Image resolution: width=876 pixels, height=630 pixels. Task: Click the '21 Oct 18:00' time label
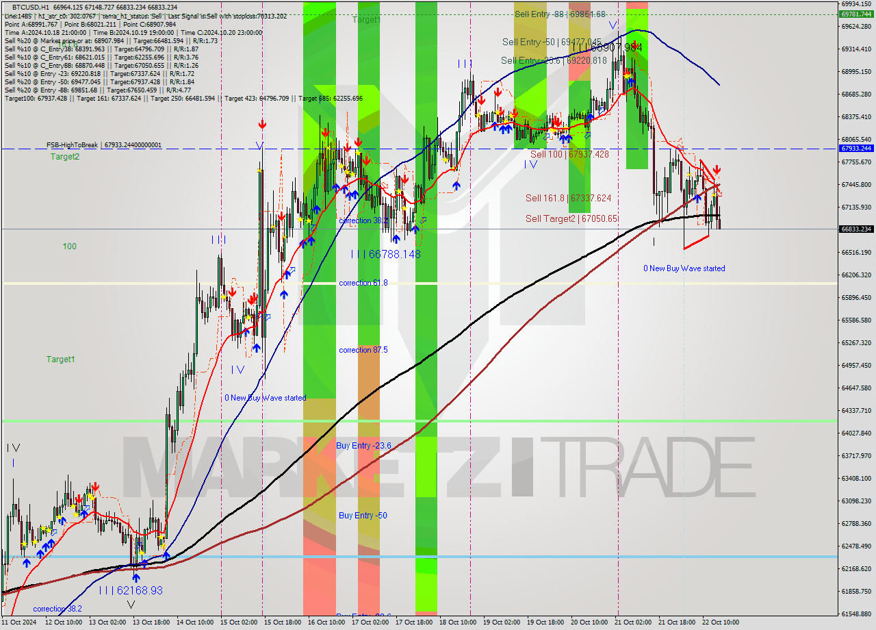pyautogui.click(x=678, y=622)
